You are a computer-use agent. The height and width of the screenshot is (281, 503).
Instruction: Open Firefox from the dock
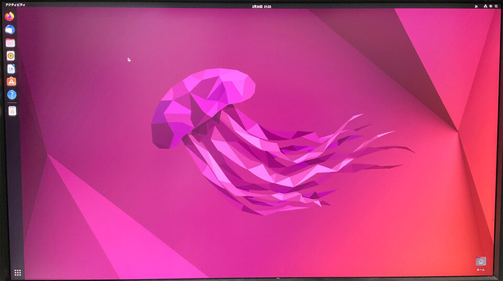[9, 16]
